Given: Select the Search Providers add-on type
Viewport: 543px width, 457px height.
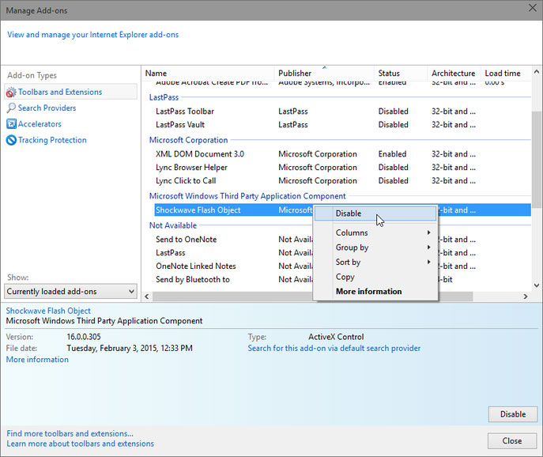Looking at the screenshot, I should click(47, 108).
